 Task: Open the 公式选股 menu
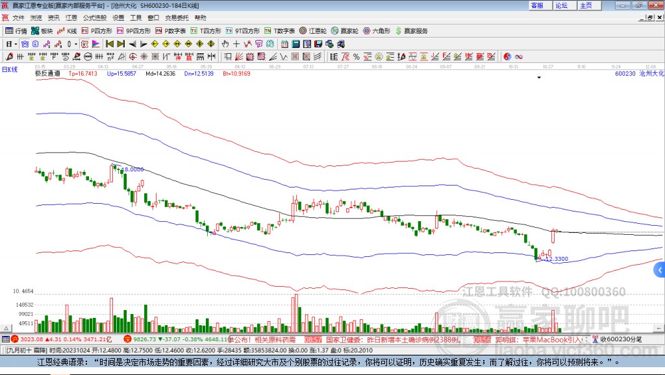click(95, 18)
